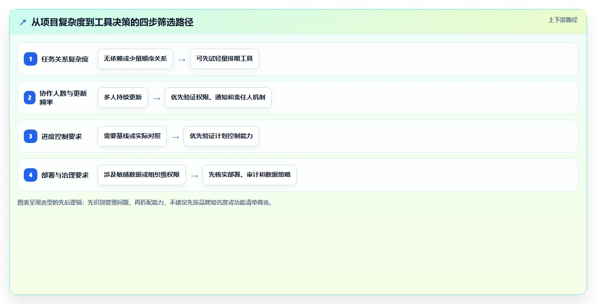
Task: Click the '先核实部署、审计和数据策略' chip
Action: click(250, 175)
